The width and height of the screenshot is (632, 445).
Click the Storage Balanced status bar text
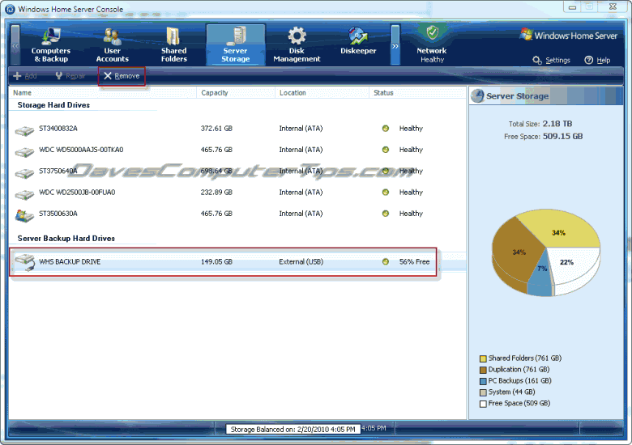(x=293, y=430)
